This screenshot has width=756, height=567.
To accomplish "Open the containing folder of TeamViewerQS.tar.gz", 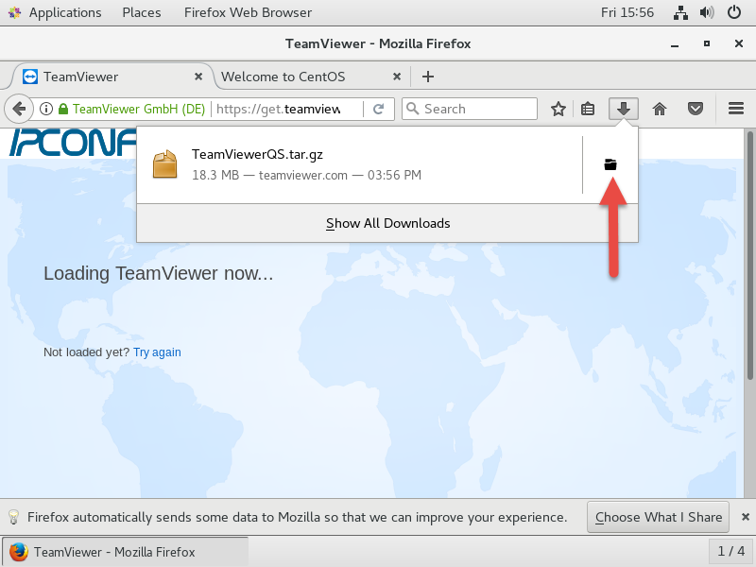I will tap(610, 164).
